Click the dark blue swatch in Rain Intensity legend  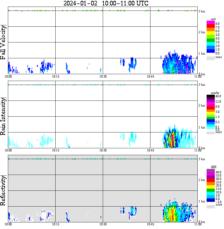(x=211, y=121)
